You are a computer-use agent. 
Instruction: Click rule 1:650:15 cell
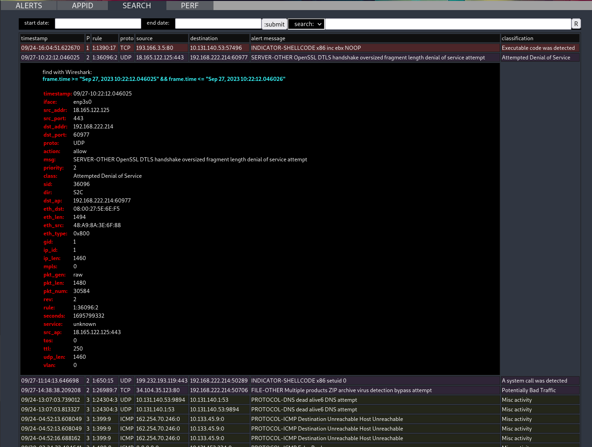point(105,381)
